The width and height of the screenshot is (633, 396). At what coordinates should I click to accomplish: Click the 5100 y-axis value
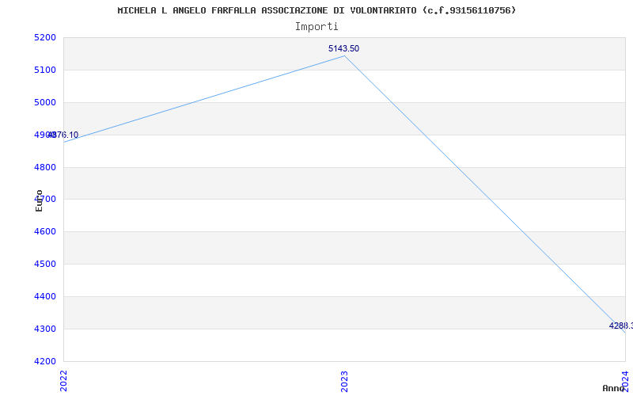click(45, 70)
